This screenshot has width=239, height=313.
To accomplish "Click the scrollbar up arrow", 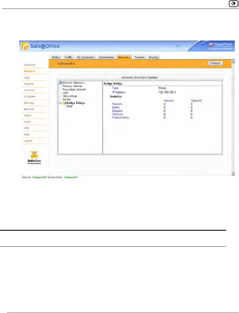I will coord(233,61).
